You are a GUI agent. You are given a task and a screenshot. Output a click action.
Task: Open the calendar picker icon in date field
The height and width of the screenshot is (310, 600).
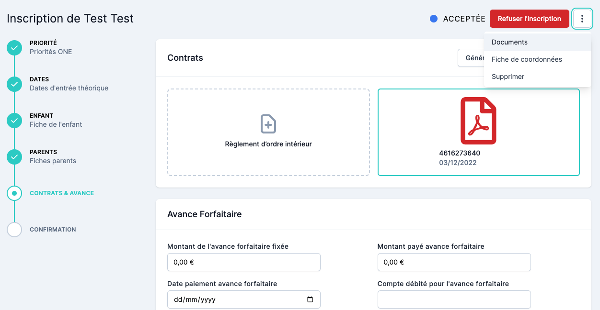coord(310,299)
